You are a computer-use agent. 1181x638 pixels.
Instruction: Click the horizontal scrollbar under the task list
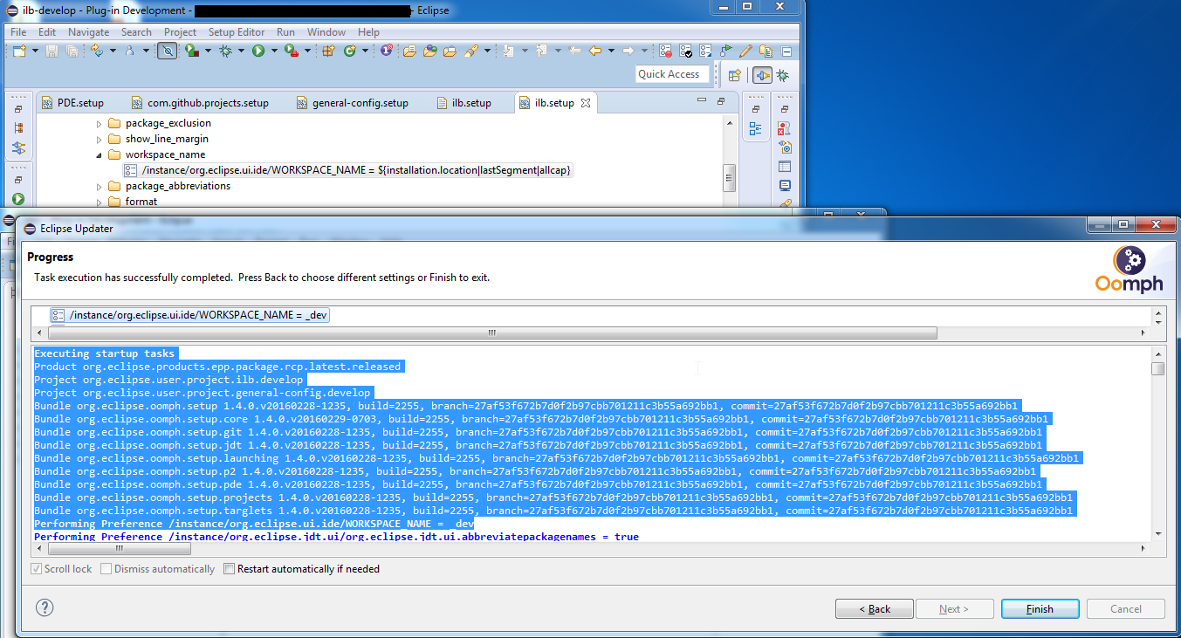492,333
